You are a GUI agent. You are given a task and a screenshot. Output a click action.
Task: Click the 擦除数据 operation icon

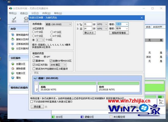click(13, 68)
